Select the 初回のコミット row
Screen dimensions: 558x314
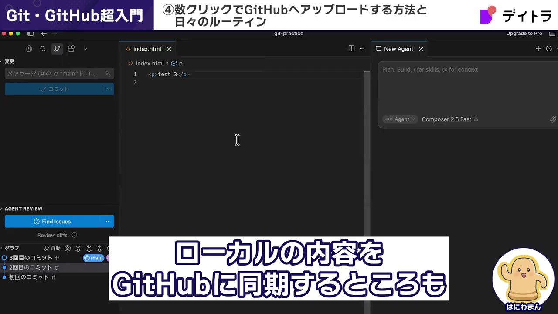tap(54, 277)
